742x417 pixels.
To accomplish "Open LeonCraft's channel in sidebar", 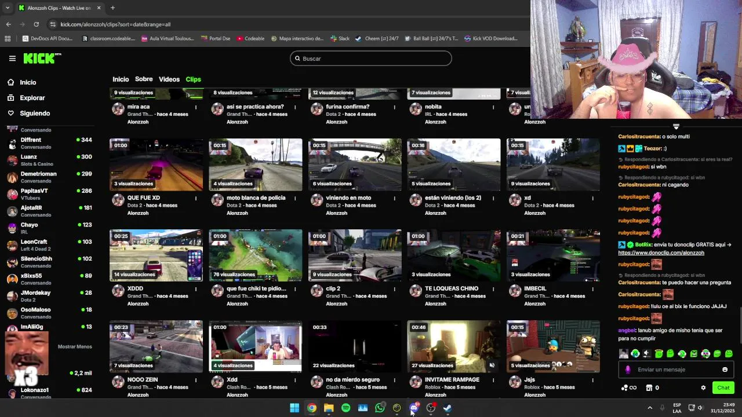I will [x=50, y=245].
